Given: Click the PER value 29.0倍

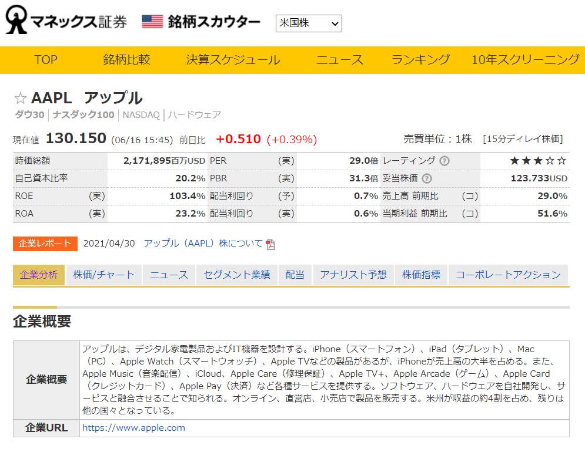Looking at the screenshot, I should [363, 161].
